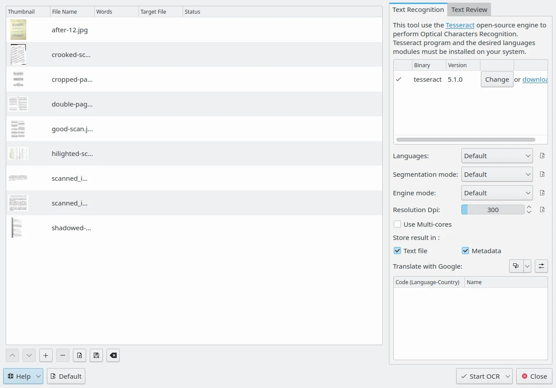
Task: Open translation settings slider icon
Action: click(541, 266)
